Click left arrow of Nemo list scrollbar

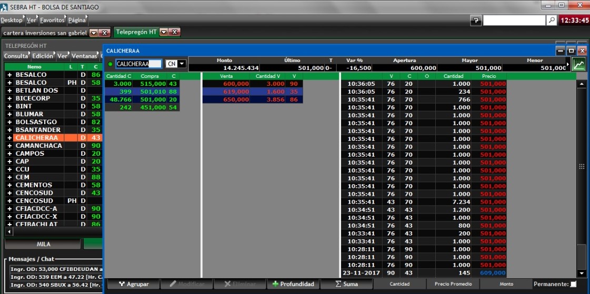pyautogui.click(x=8, y=231)
